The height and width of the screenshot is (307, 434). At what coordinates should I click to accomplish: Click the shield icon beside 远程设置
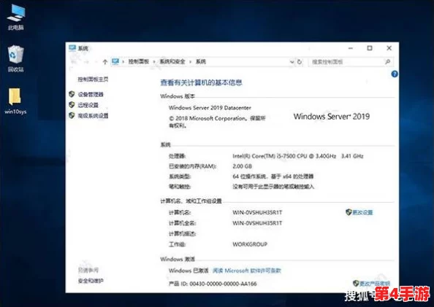pyautogui.click(x=72, y=105)
